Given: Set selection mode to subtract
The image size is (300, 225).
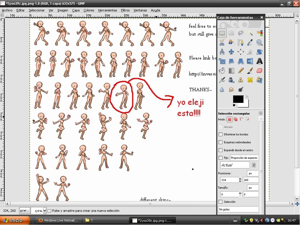Looking at the screenshot, I should pos(242,119).
